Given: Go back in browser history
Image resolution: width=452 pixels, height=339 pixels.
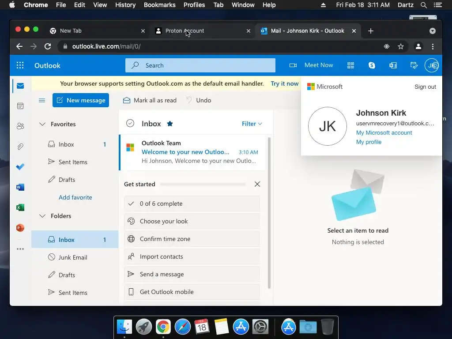Looking at the screenshot, I should click(x=19, y=46).
